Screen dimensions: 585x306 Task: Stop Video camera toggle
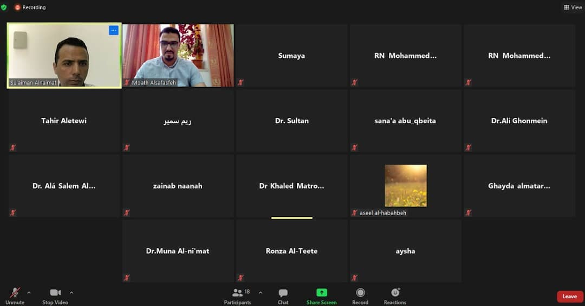(55, 294)
